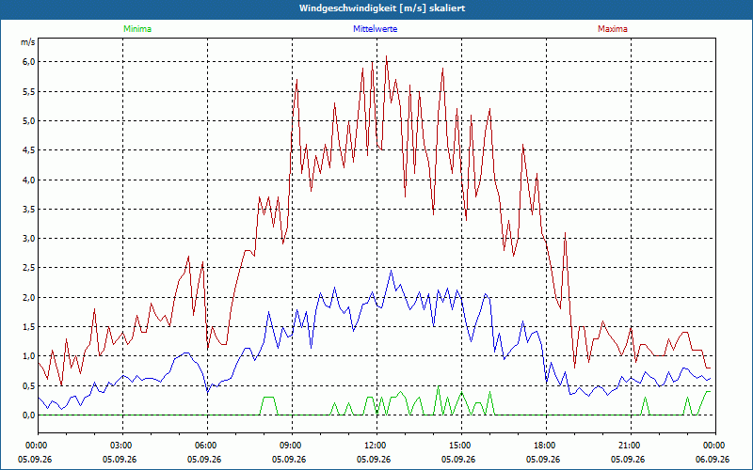Viewport: 753px width, 470px height.
Task: Click the "0,5" y-axis value
Action: coord(29,385)
